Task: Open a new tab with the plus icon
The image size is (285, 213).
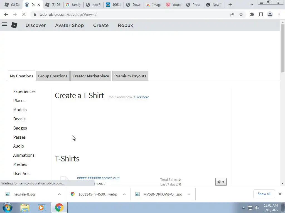Action: pyautogui.click(x=230, y=5)
